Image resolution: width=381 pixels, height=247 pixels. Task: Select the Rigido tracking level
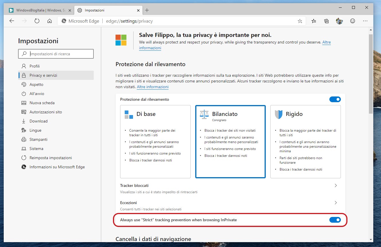point(306,142)
